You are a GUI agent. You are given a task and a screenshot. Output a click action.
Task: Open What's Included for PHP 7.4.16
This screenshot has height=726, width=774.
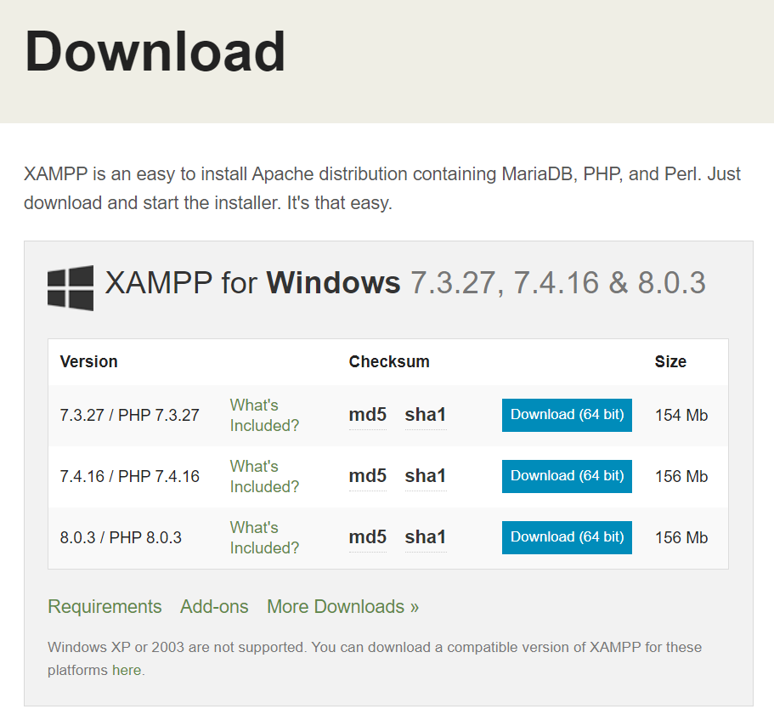point(264,476)
